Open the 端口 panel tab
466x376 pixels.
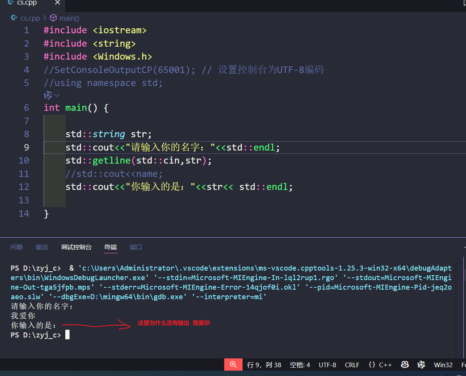(x=136, y=247)
